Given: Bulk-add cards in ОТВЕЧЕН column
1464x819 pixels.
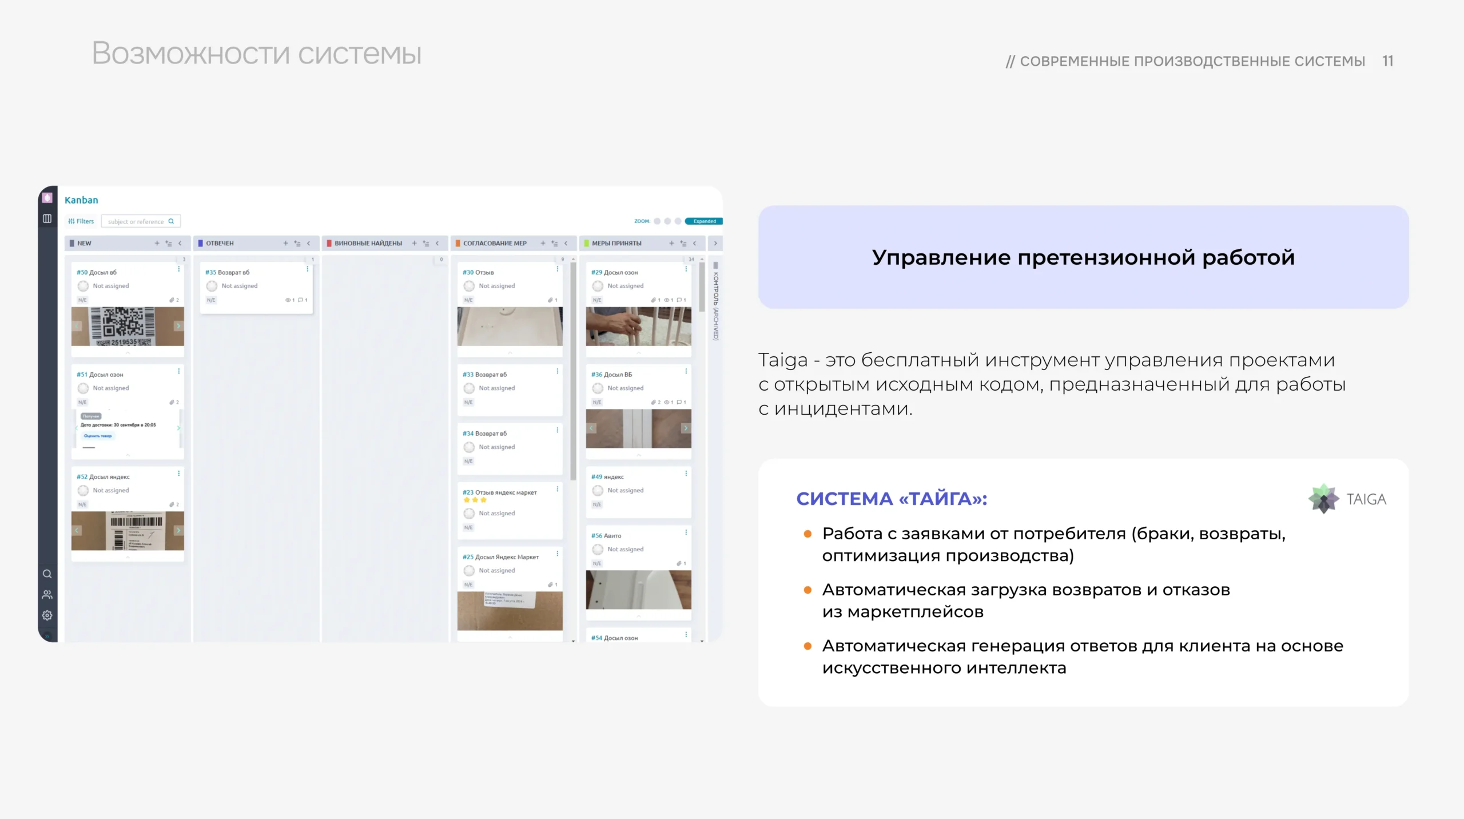Looking at the screenshot, I should (297, 243).
